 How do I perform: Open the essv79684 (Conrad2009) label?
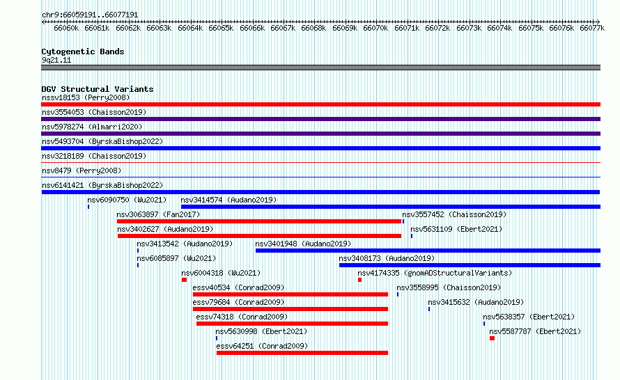click(x=238, y=302)
